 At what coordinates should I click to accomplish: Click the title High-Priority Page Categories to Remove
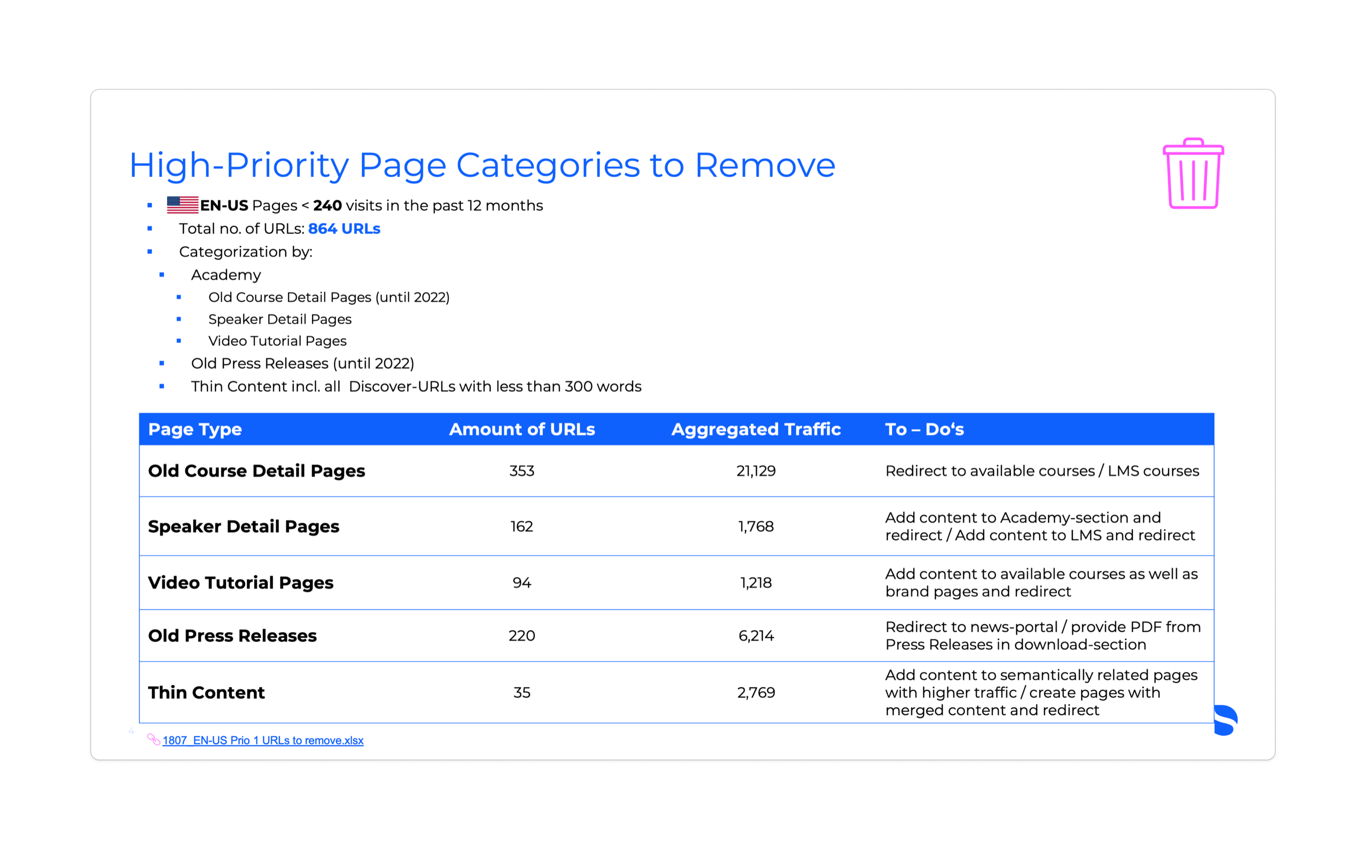482,165
